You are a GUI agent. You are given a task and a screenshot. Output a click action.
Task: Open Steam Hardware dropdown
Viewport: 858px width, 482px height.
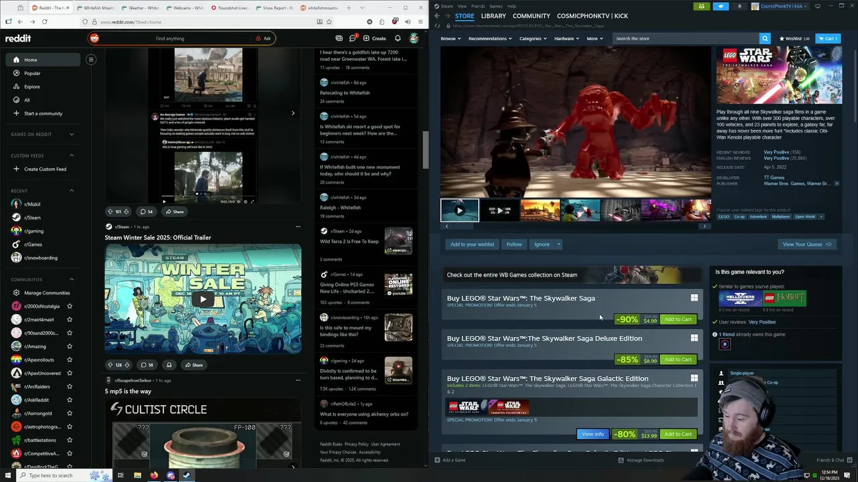click(566, 38)
